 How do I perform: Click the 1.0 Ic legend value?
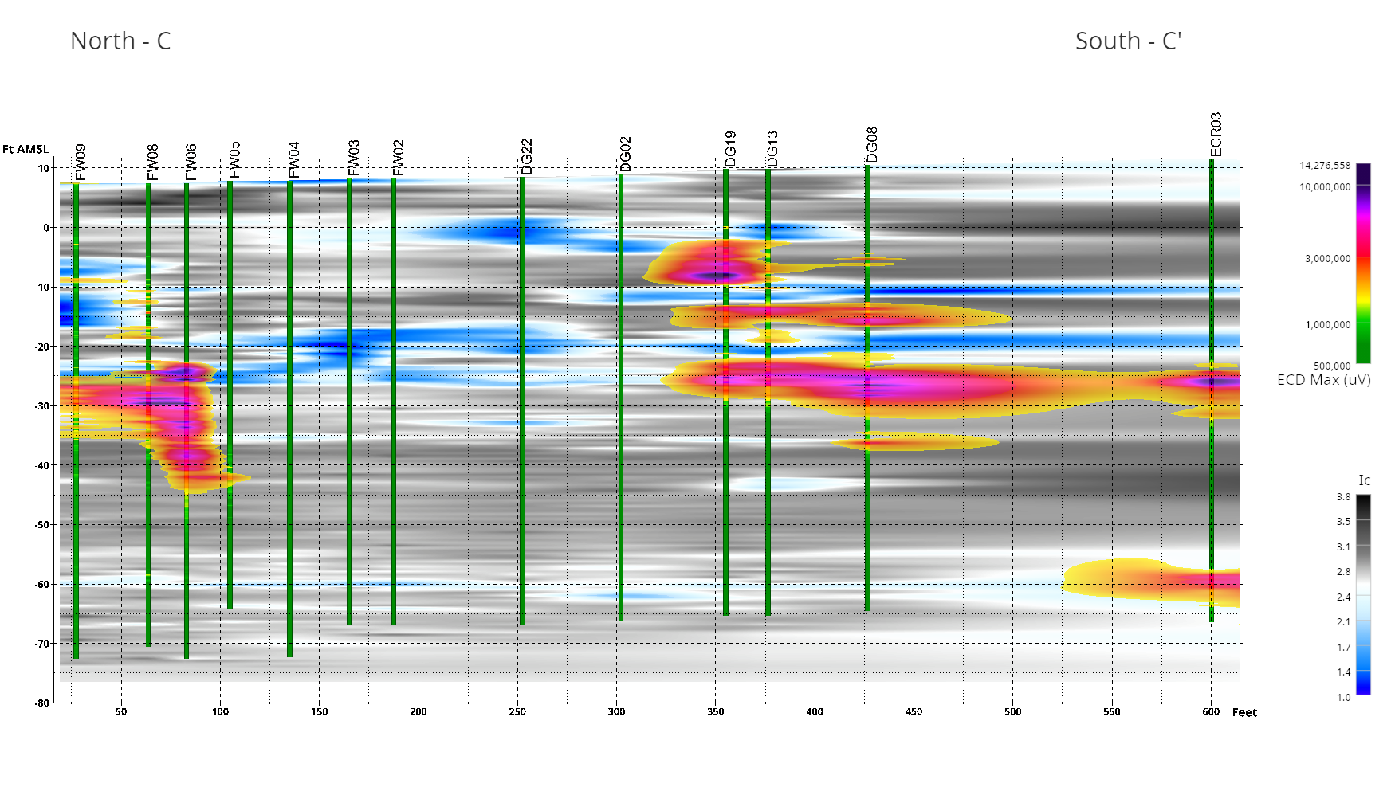[1343, 698]
